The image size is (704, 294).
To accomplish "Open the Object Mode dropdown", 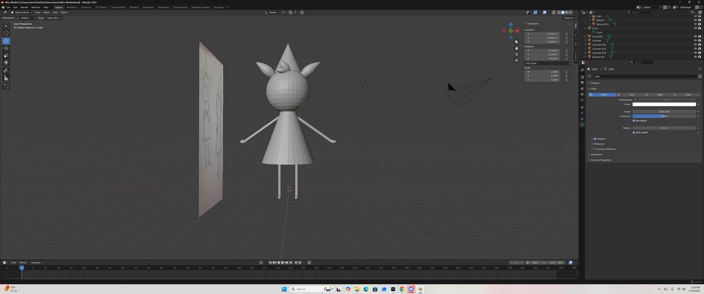I will point(21,12).
